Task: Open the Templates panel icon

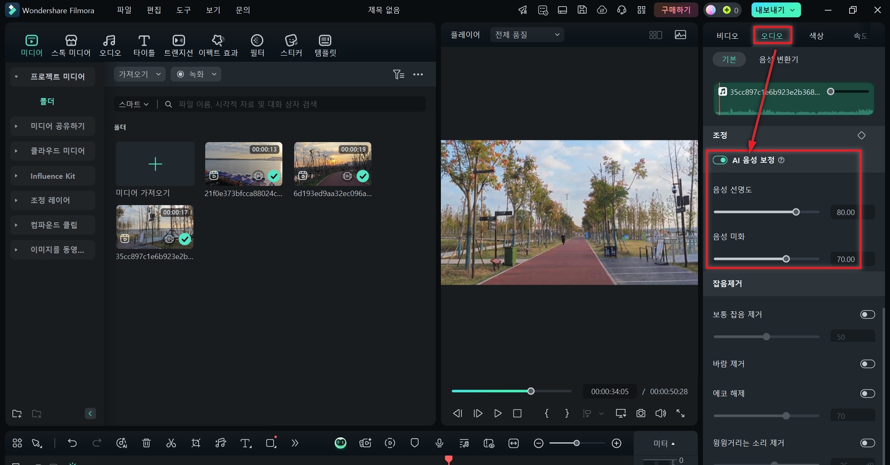Action: (x=325, y=40)
